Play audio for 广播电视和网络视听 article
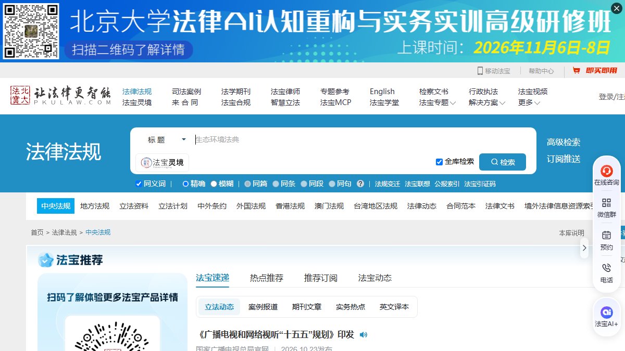The image size is (625, 351). [x=364, y=334]
